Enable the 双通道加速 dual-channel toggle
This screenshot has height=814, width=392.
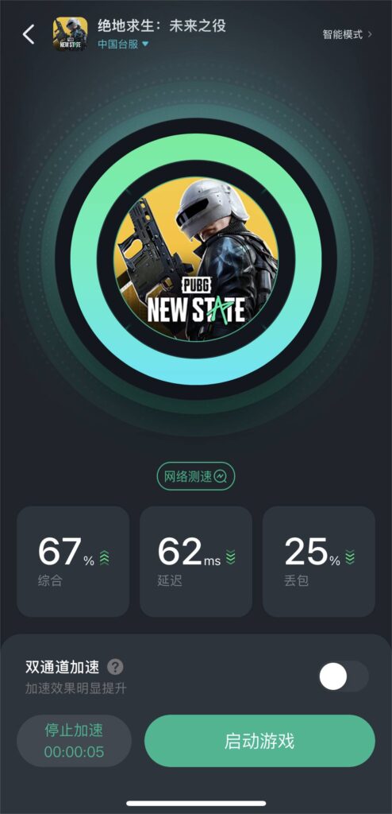(x=344, y=676)
